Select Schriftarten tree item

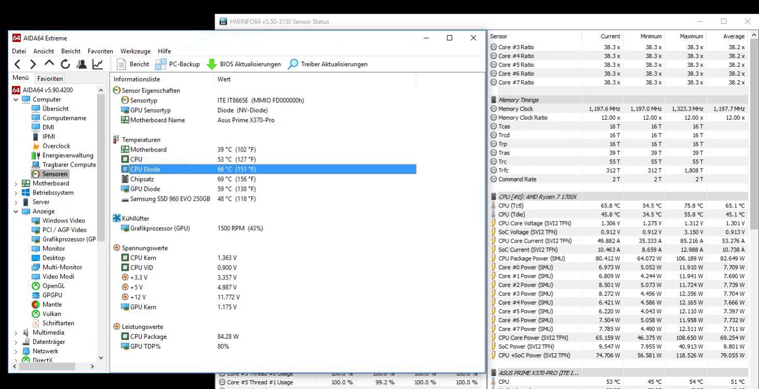53,324
